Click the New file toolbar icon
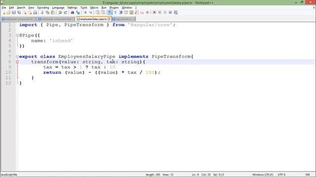The width and height of the screenshot is (316, 177). 4,13
